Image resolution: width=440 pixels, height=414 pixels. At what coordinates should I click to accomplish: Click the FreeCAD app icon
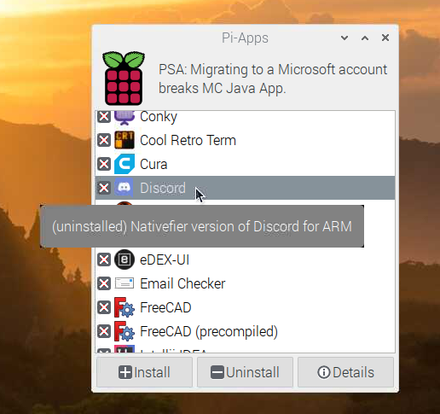[x=124, y=307]
